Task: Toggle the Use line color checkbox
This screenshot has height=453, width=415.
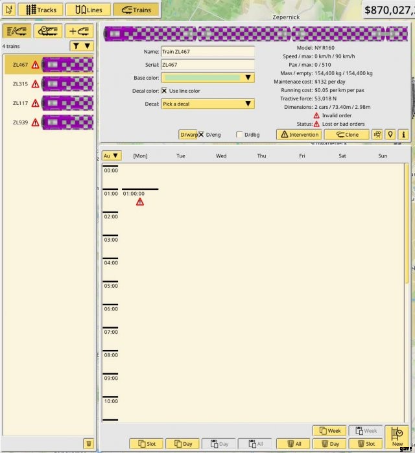Action: (164, 91)
